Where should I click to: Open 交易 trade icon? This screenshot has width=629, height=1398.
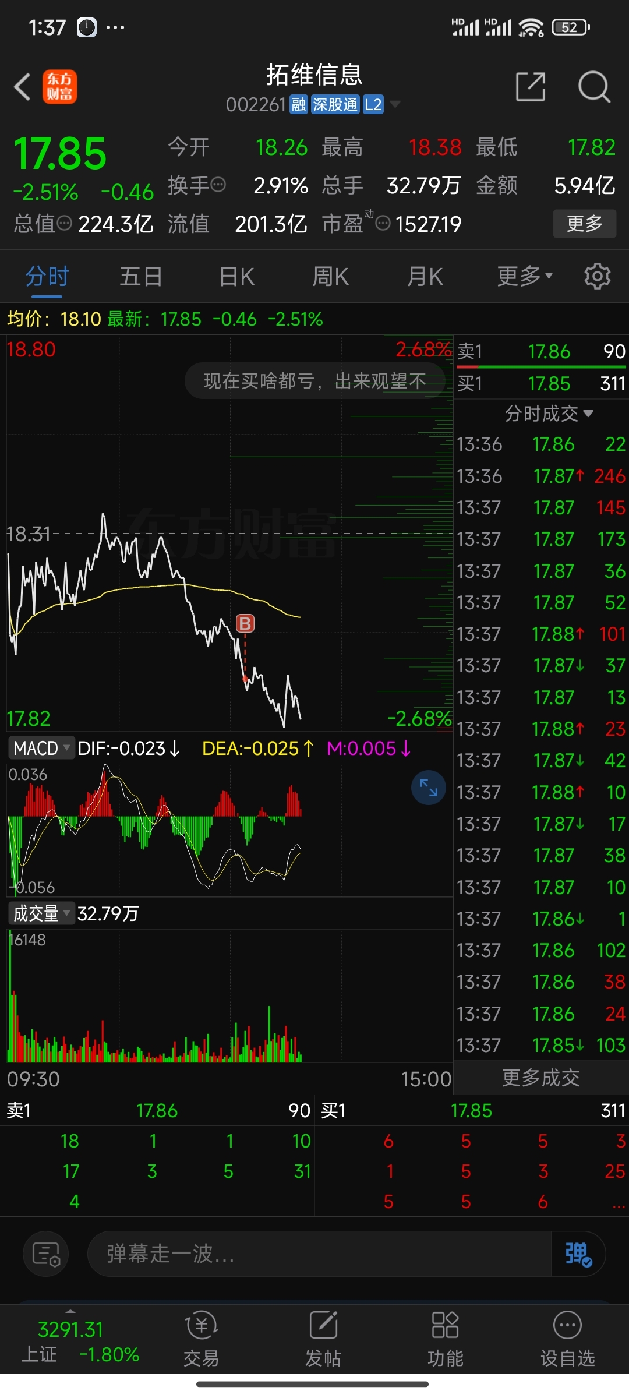point(201,1339)
